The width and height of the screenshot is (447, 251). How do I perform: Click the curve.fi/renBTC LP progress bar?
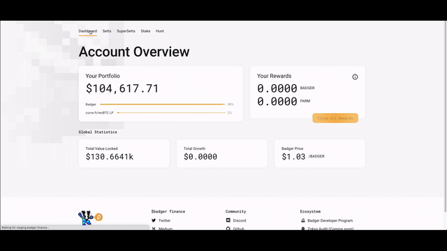[171, 113]
